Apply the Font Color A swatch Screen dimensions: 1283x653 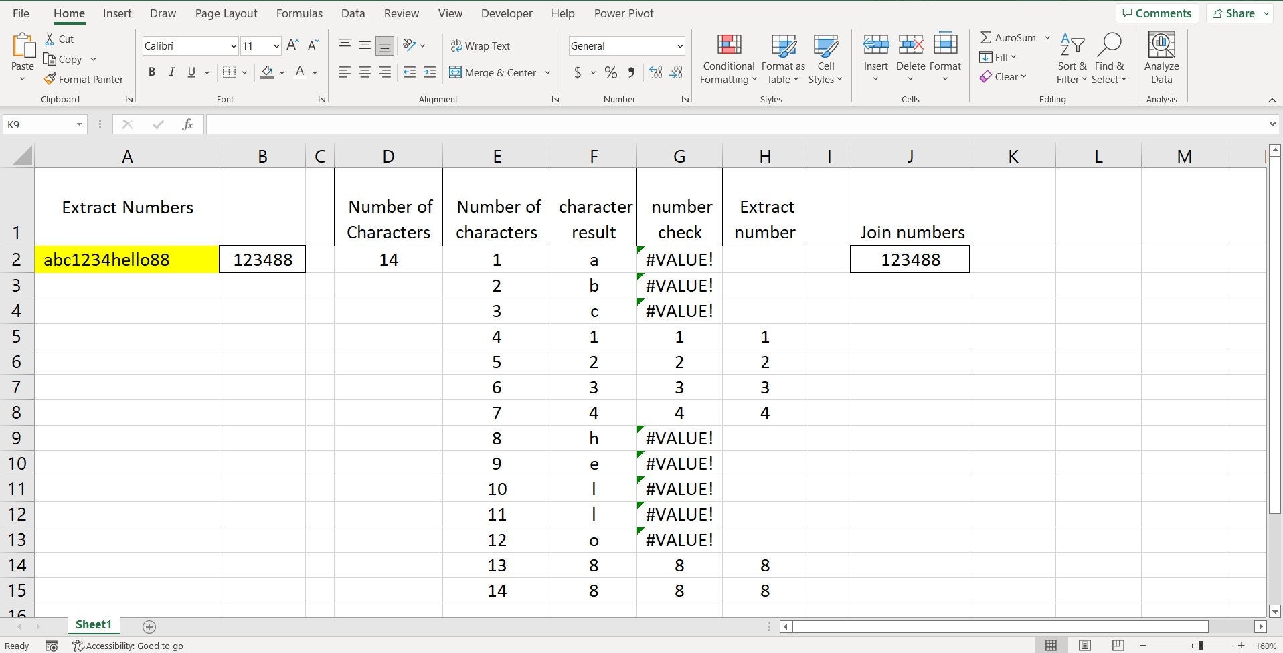300,72
